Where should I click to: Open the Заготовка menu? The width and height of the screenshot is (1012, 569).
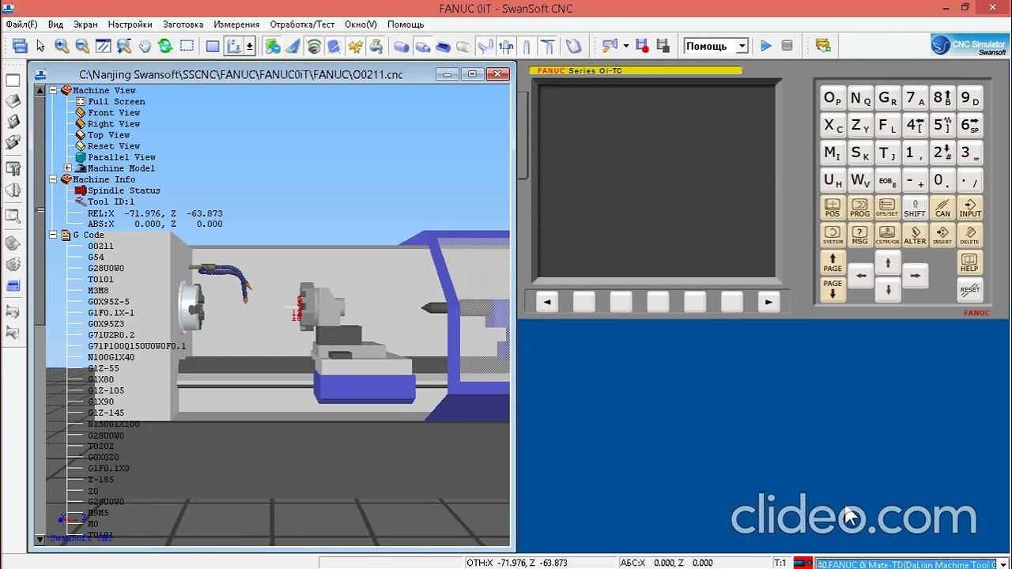183,24
